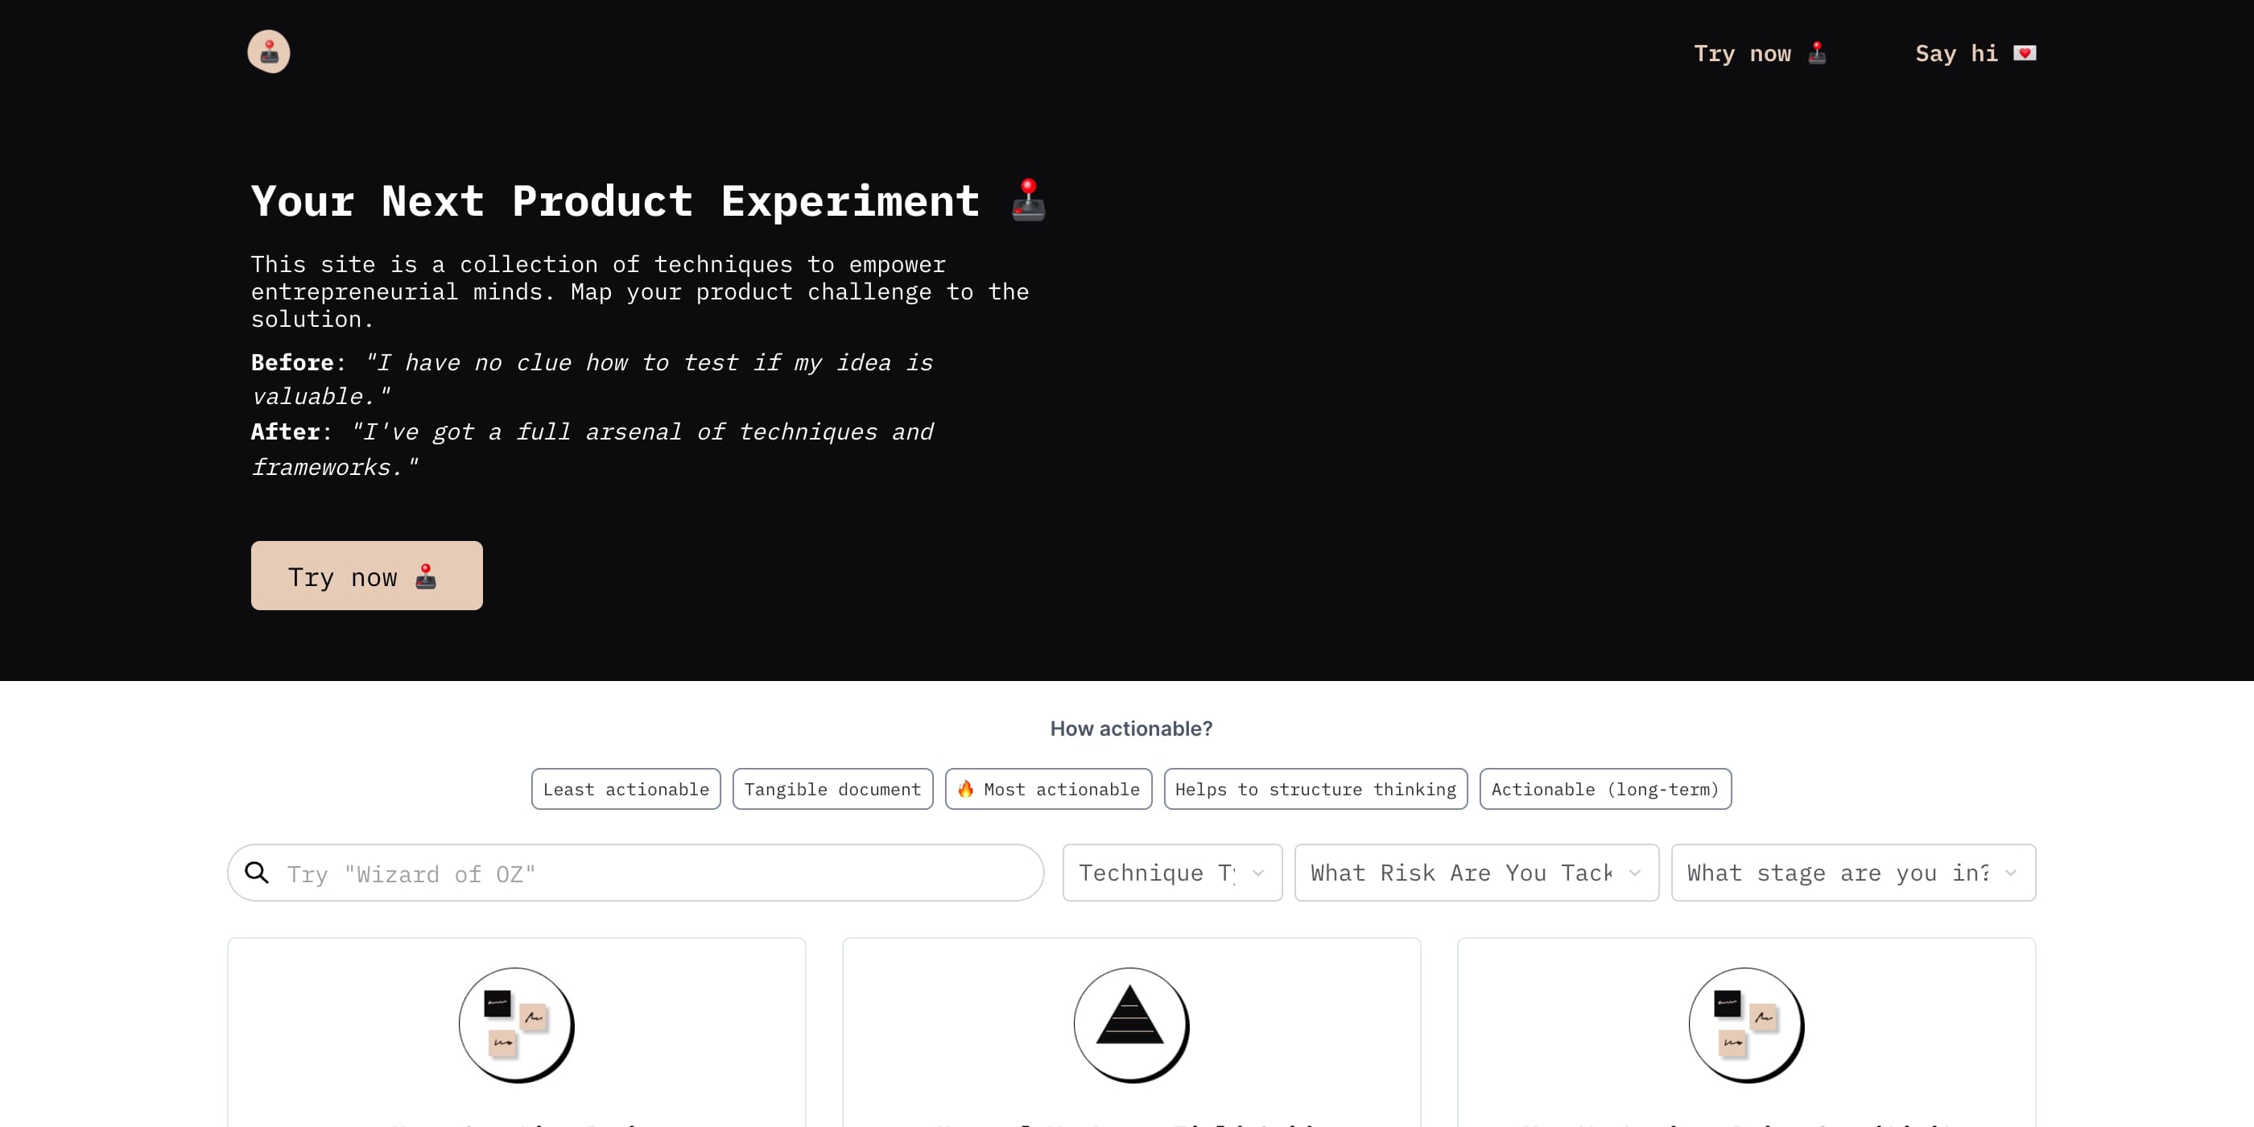Click the sticky notes icon on the third card
This screenshot has height=1127, width=2254.
point(1744,1024)
